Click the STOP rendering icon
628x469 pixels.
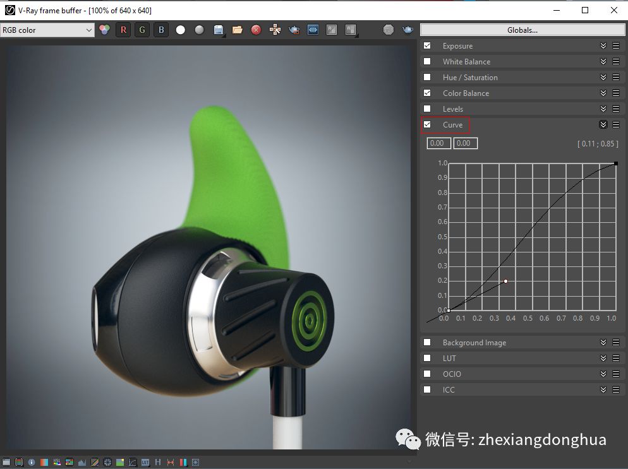click(388, 30)
